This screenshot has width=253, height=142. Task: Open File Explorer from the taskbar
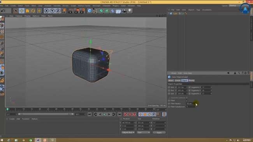16,140
